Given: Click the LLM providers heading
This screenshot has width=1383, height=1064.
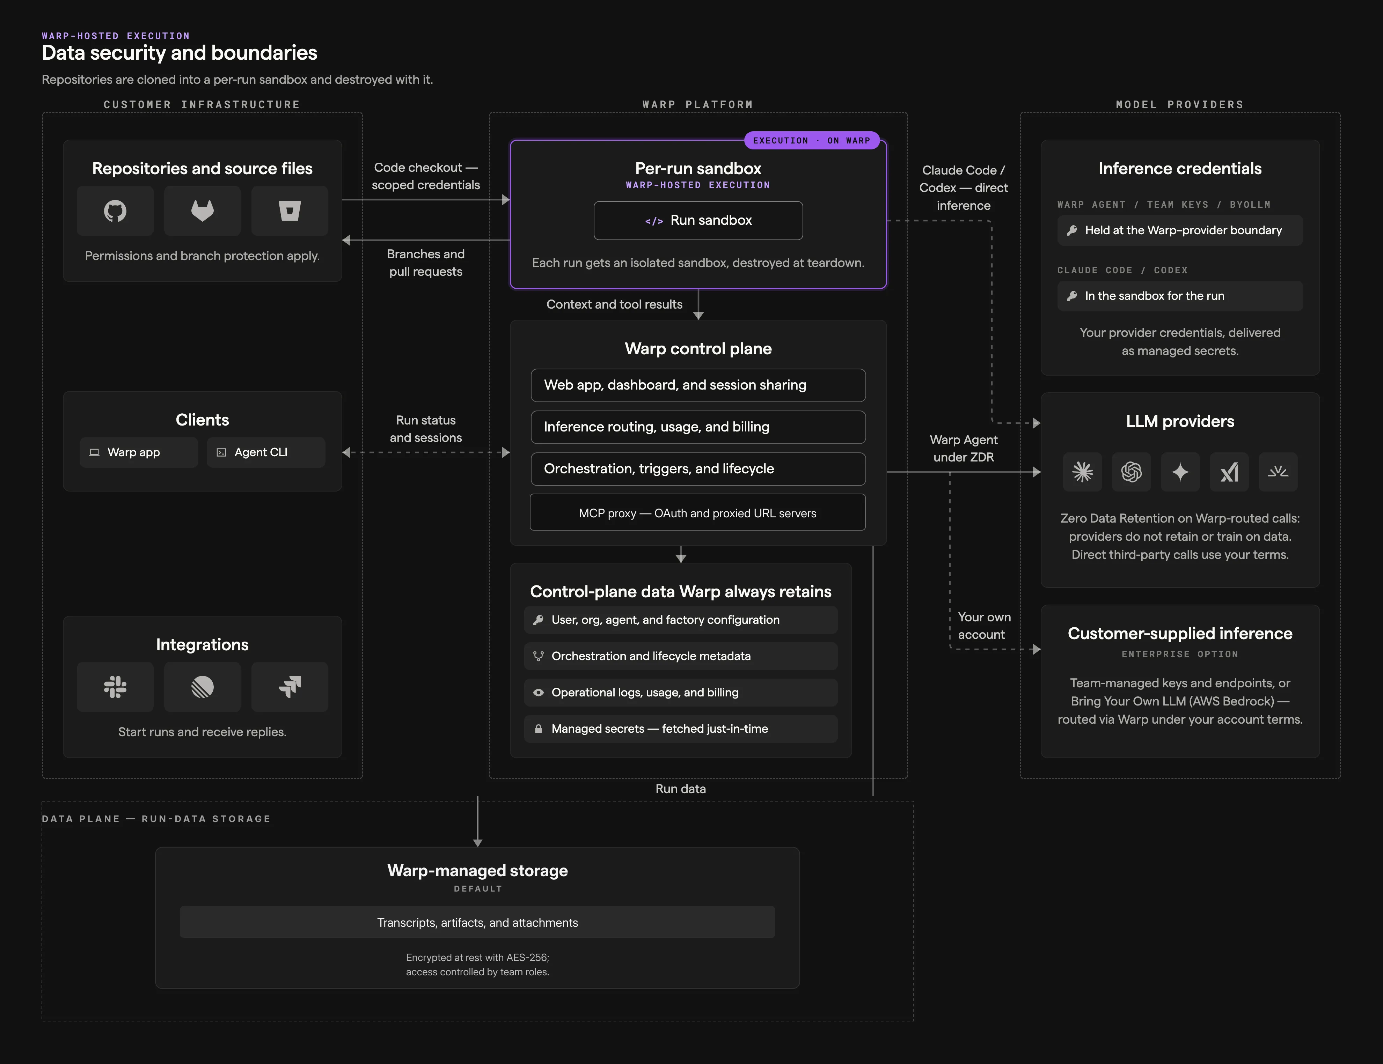Looking at the screenshot, I should [x=1180, y=422].
